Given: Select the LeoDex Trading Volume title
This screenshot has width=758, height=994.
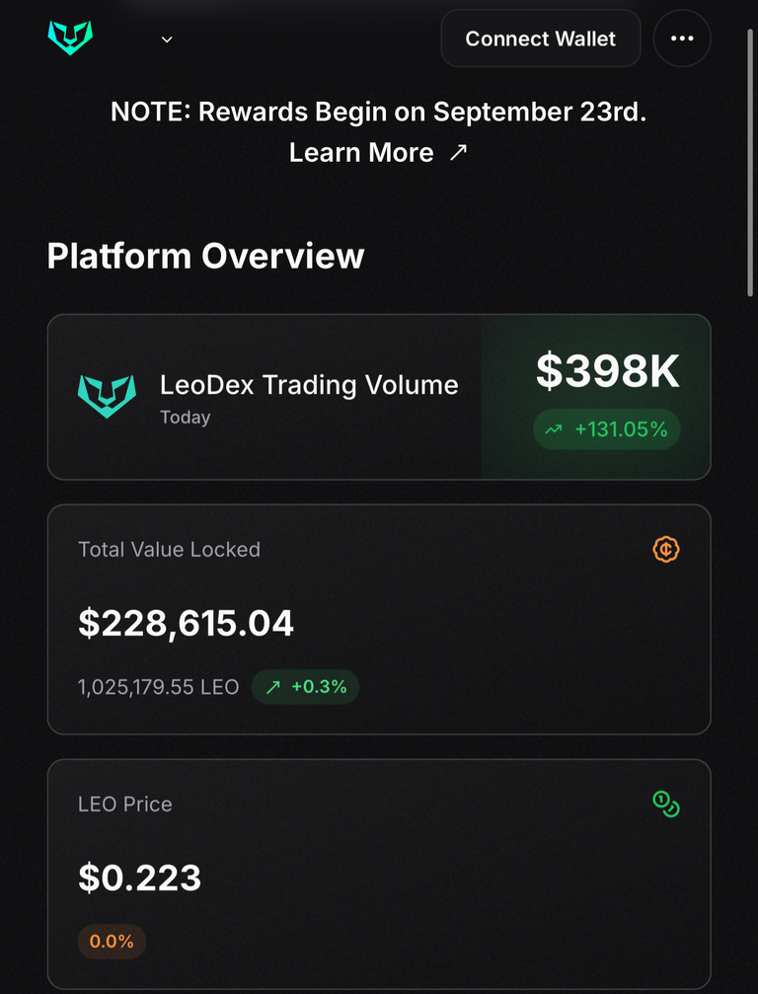Looking at the screenshot, I should click(x=309, y=385).
